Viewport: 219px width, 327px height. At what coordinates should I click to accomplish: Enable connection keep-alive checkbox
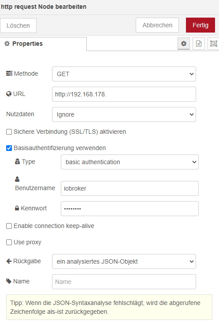click(x=9, y=226)
